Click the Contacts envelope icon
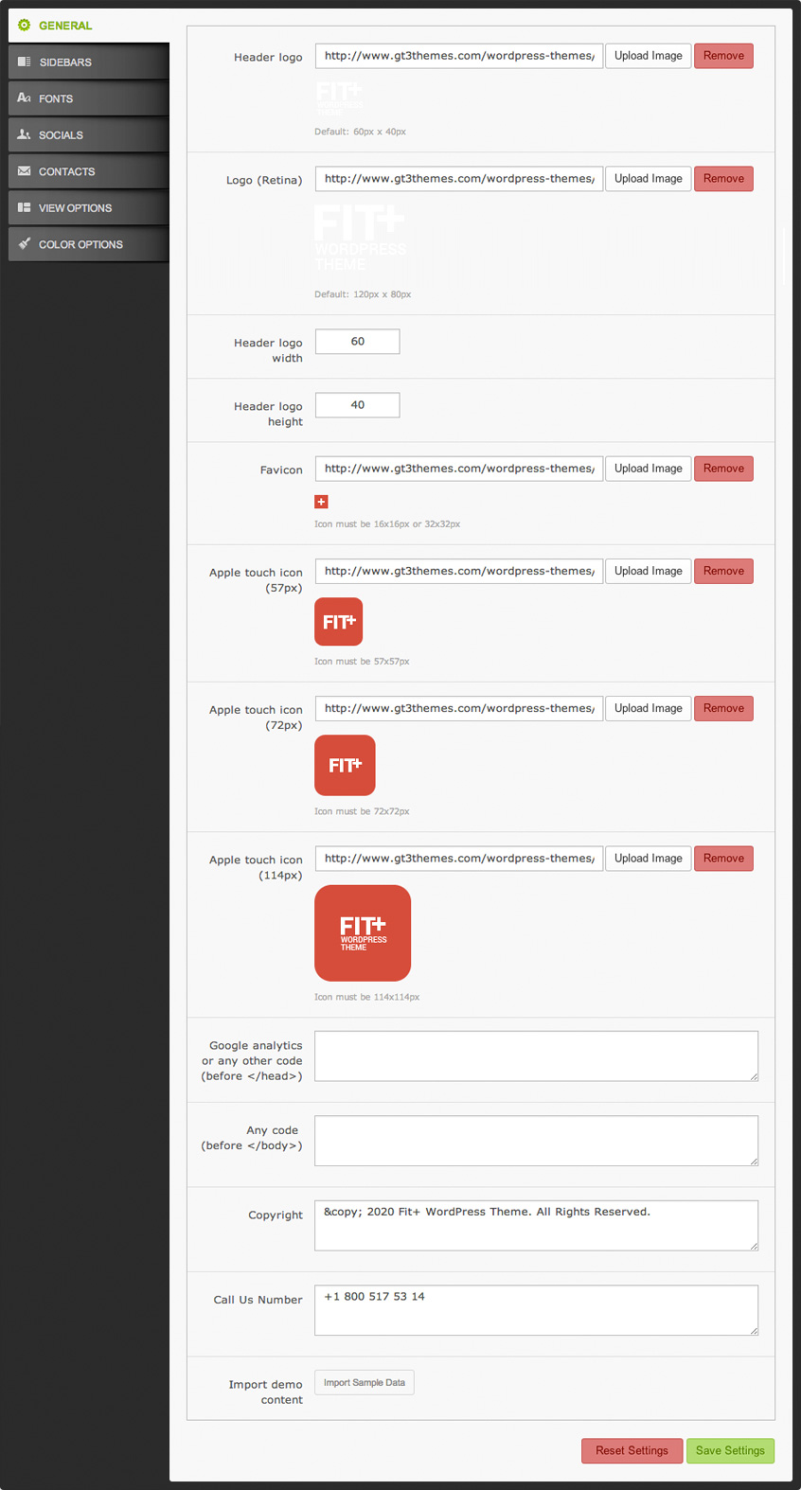This screenshot has width=801, height=1490. [25, 171]
